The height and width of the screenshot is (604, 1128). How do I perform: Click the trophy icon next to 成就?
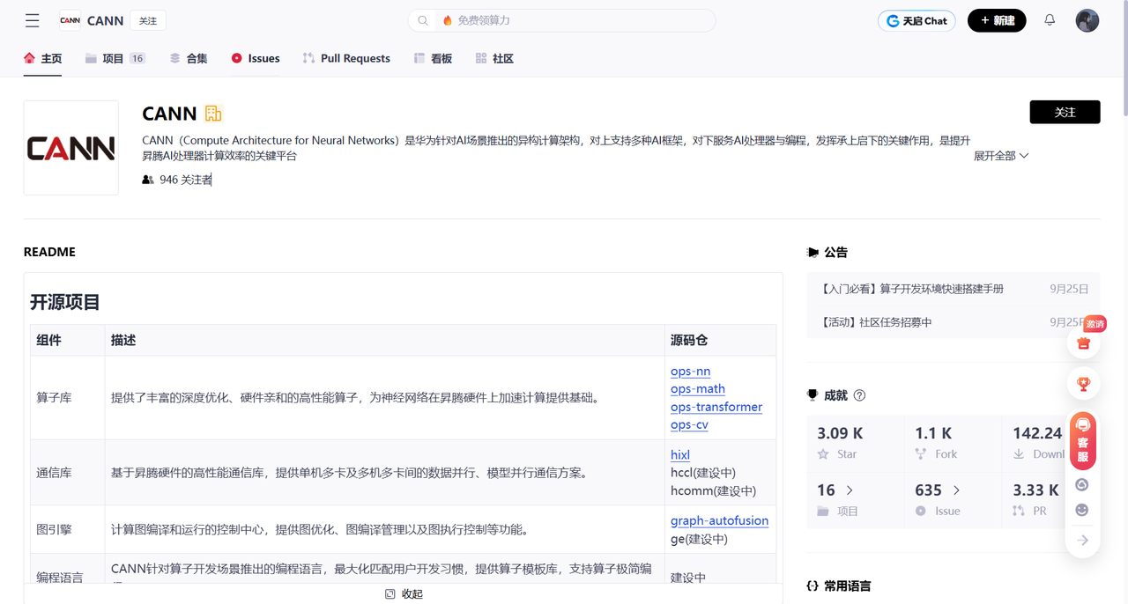coord(813,395)
